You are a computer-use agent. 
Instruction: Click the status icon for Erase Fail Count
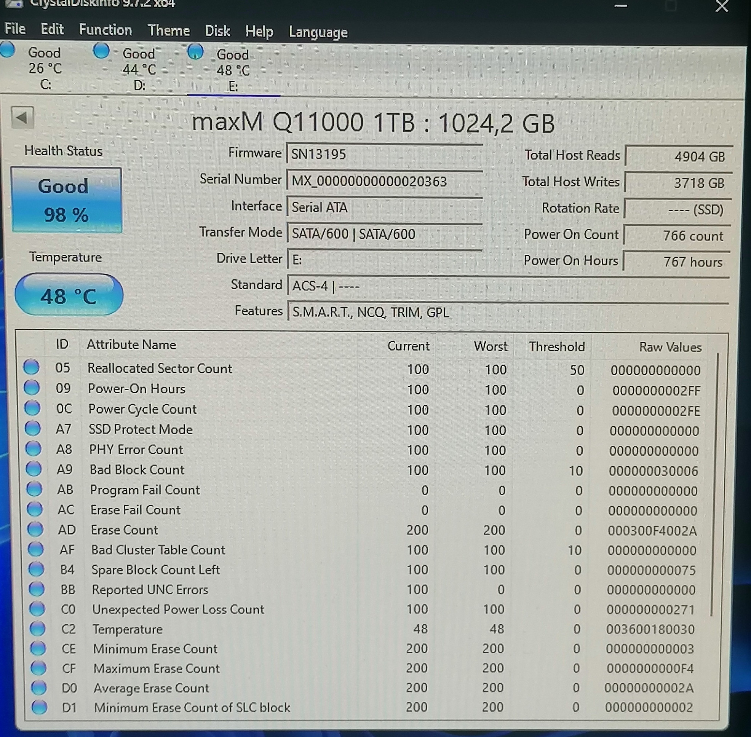click(x=35, y=509)
